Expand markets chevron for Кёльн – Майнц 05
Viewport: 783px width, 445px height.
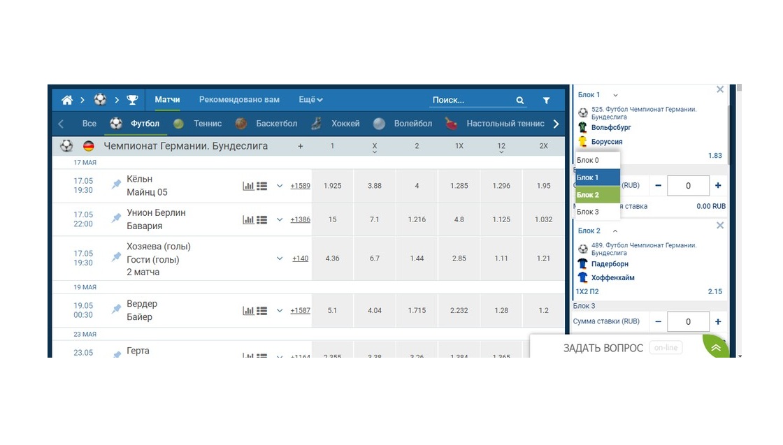tap(280, 186)
